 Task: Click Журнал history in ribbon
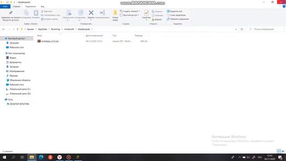157,19
